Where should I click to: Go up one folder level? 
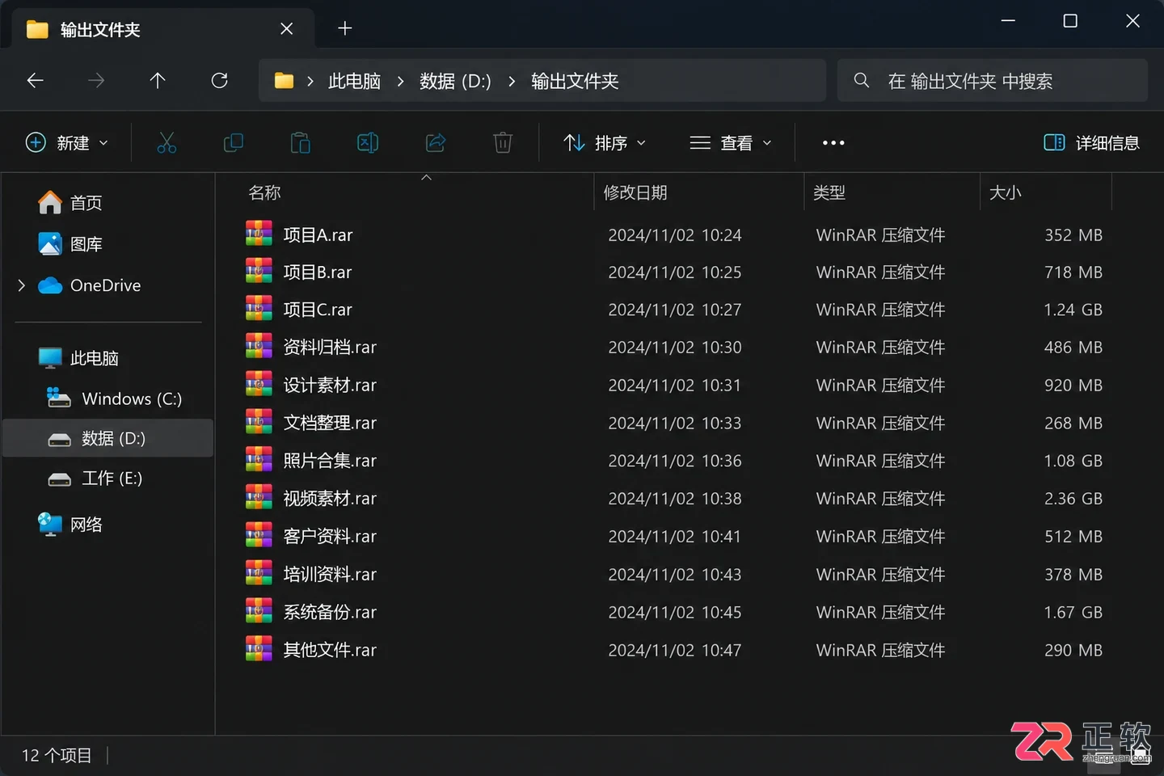tap(158, 81)
